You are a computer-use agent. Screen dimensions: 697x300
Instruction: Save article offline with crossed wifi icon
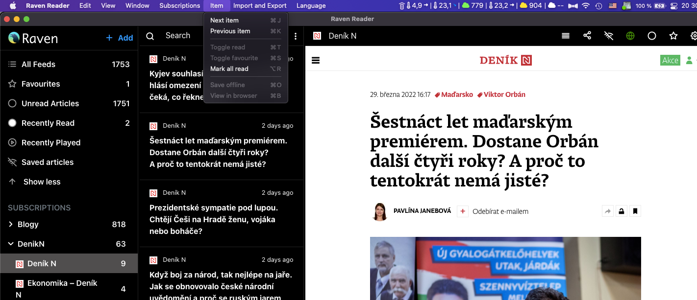click(609, 36)
